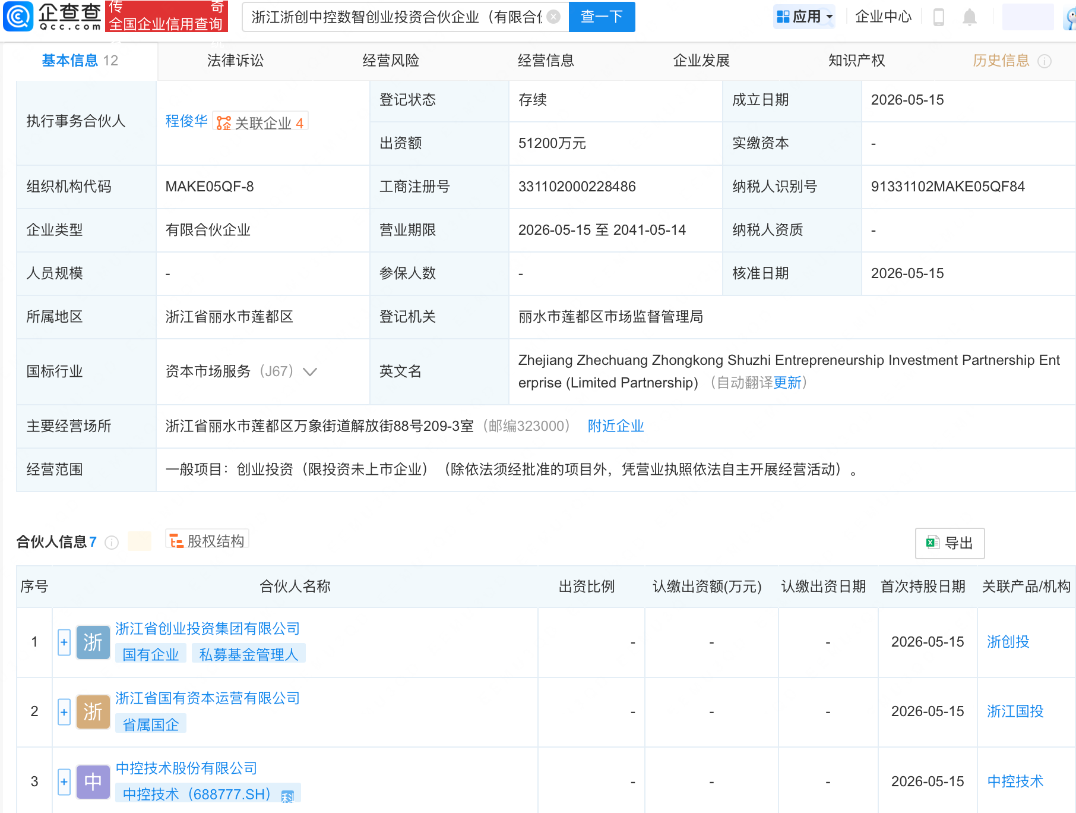Expand 资本市场服务 industry chevron
The image size is (1076, 813).
(310, 372)
